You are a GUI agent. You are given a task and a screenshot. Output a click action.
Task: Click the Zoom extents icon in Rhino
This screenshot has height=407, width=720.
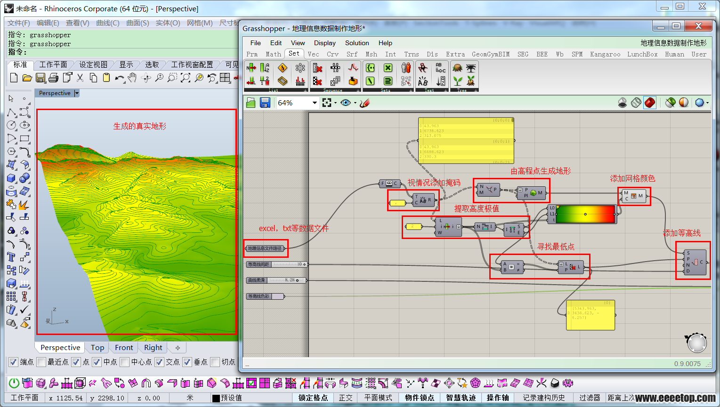coord(186,78)
